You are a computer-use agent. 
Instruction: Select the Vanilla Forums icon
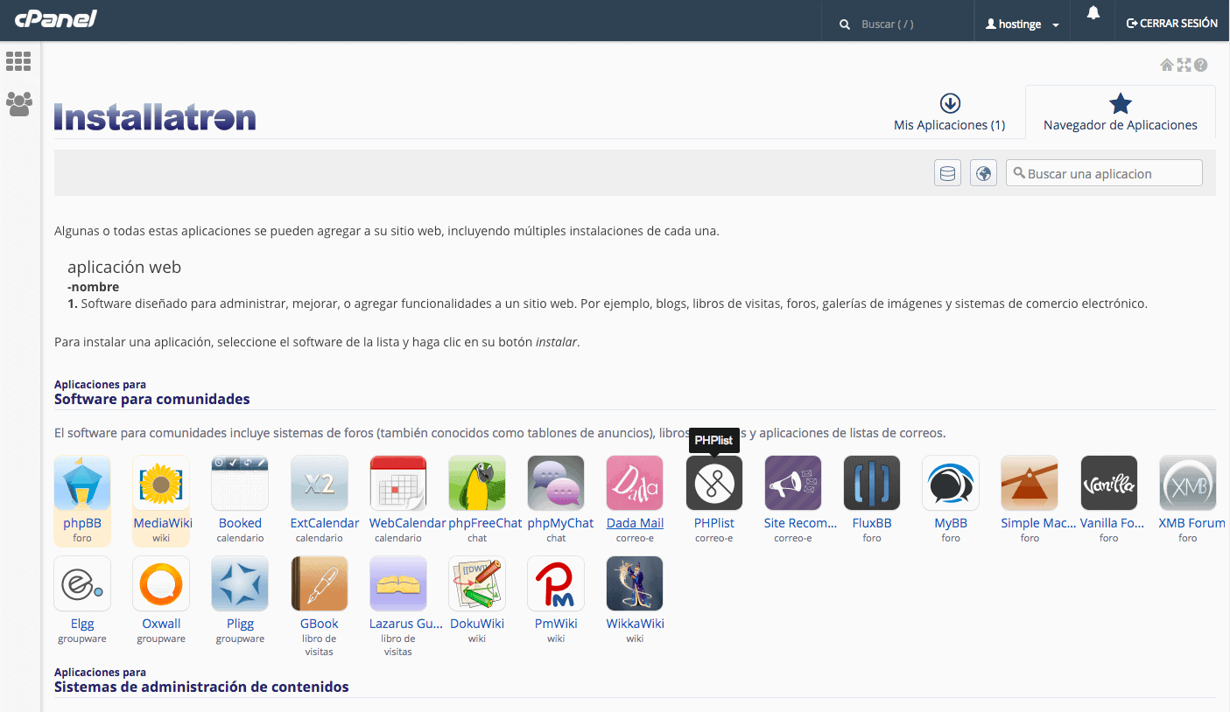[1109, 483]
